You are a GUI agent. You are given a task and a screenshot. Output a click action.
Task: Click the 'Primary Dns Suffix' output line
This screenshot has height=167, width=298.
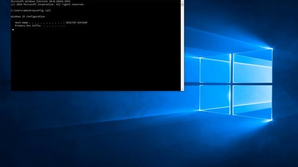click(x=40, y=26)
